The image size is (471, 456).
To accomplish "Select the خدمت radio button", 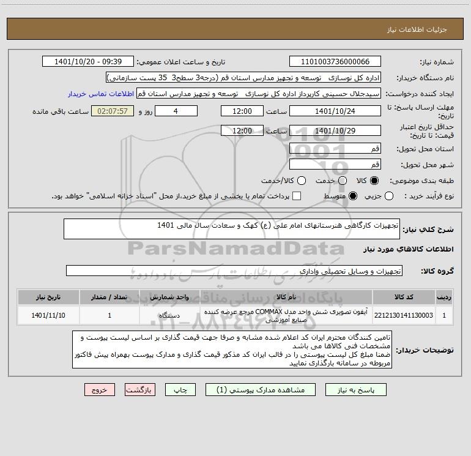I will [343, 181].
